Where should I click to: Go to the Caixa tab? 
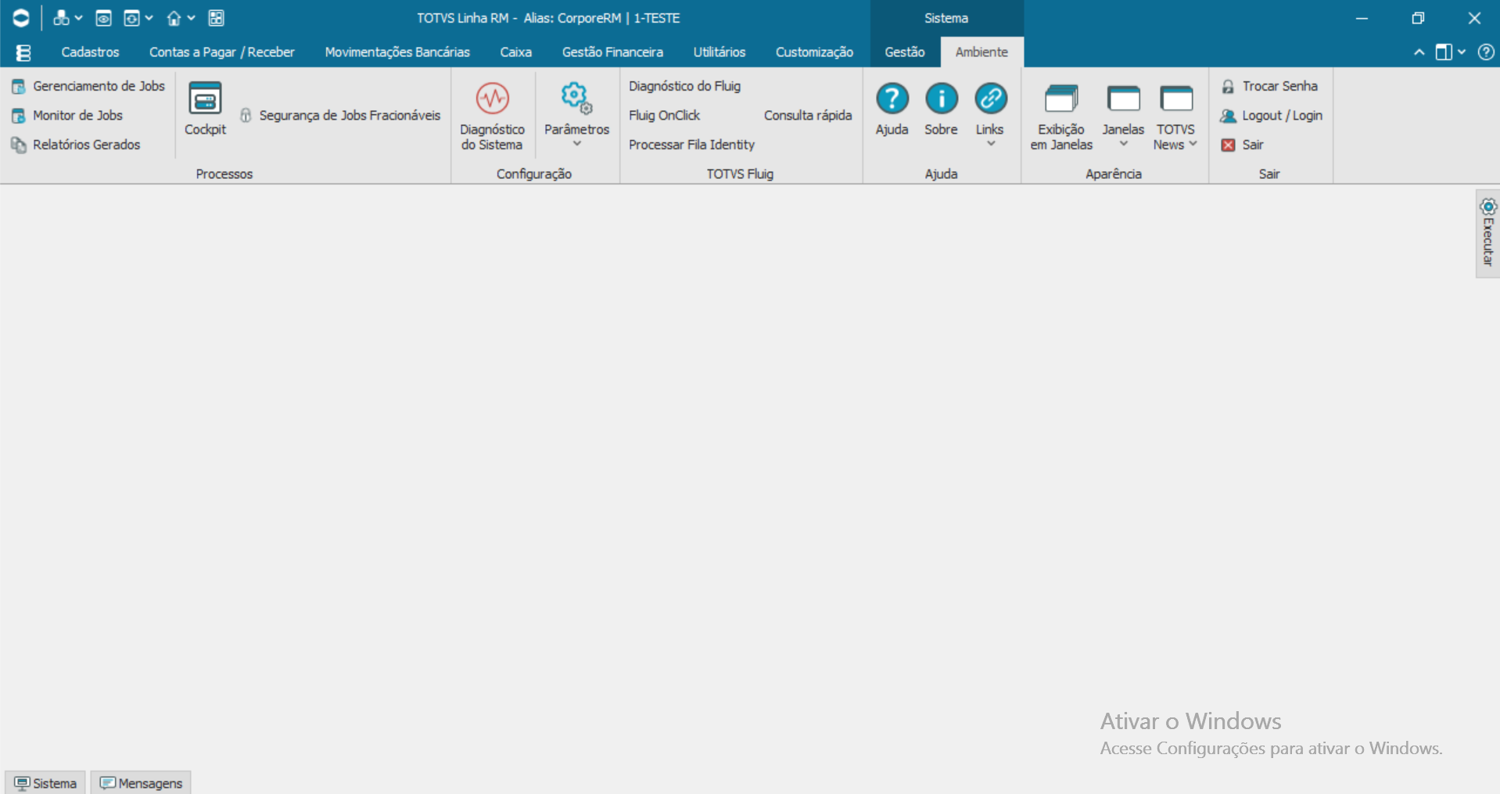pyautogui.click(x=516, y=52)
